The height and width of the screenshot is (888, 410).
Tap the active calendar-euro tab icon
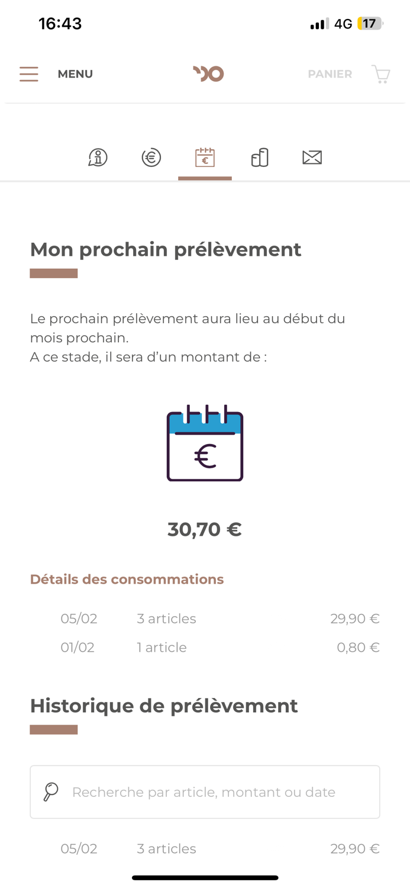point(205,157)
